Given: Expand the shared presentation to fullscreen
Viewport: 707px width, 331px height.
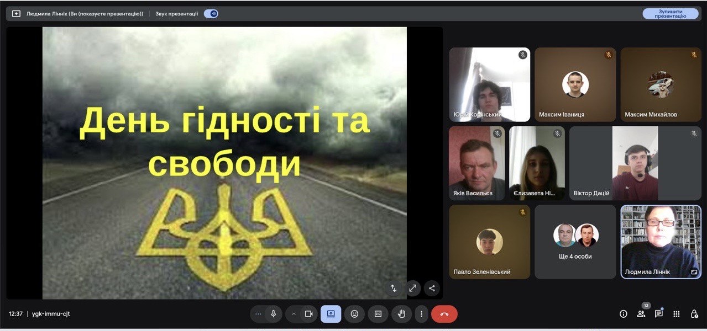Looking at the screenshot, I should [412, 288].
